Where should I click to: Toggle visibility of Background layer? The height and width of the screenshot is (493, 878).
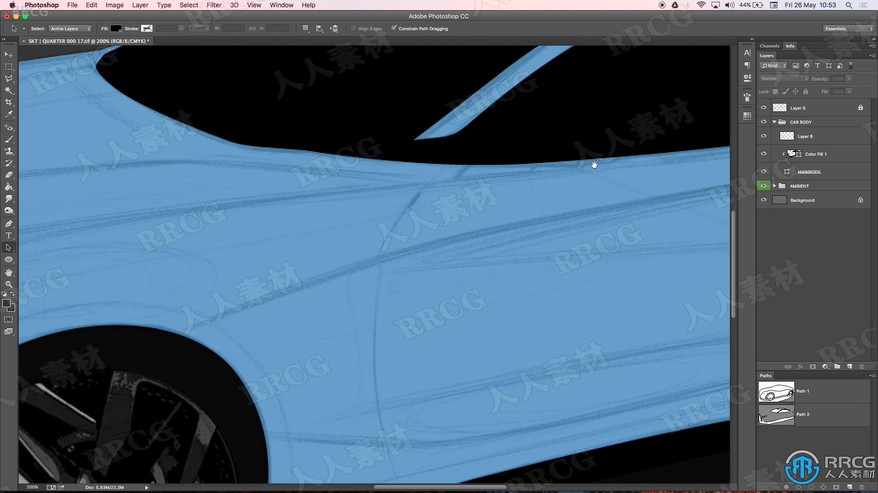pyautogui.click(x=763, y=200)
